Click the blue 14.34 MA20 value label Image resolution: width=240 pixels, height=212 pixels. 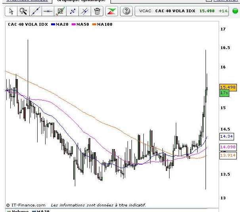(227, 136)
